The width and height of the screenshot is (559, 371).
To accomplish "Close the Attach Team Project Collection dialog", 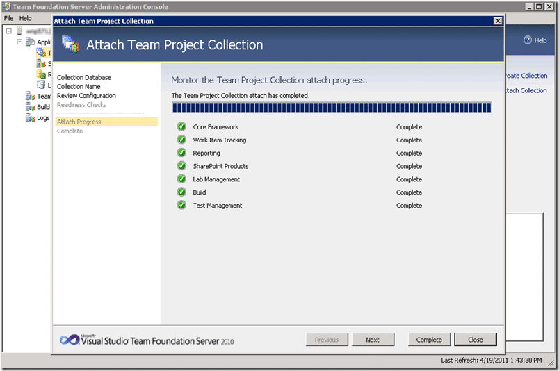I will (498, 21).
